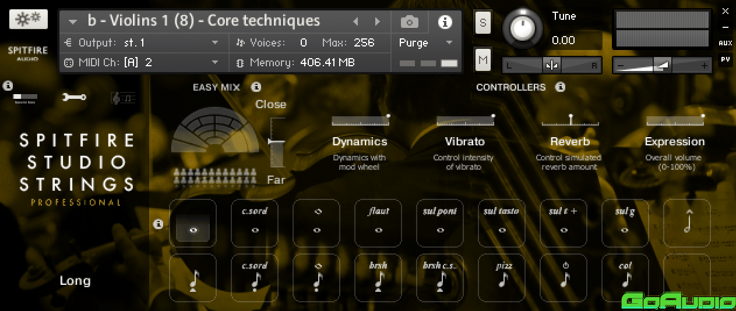Select the long c.sord articulation
The width and height of the screenshot is (736, 311).
click(x=255, y=223)
